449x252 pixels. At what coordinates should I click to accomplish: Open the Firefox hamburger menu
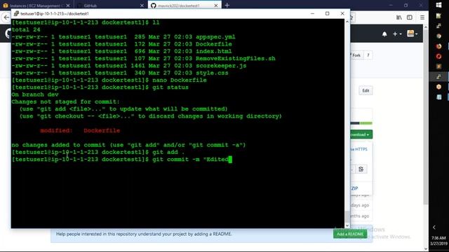click(422, 17)
